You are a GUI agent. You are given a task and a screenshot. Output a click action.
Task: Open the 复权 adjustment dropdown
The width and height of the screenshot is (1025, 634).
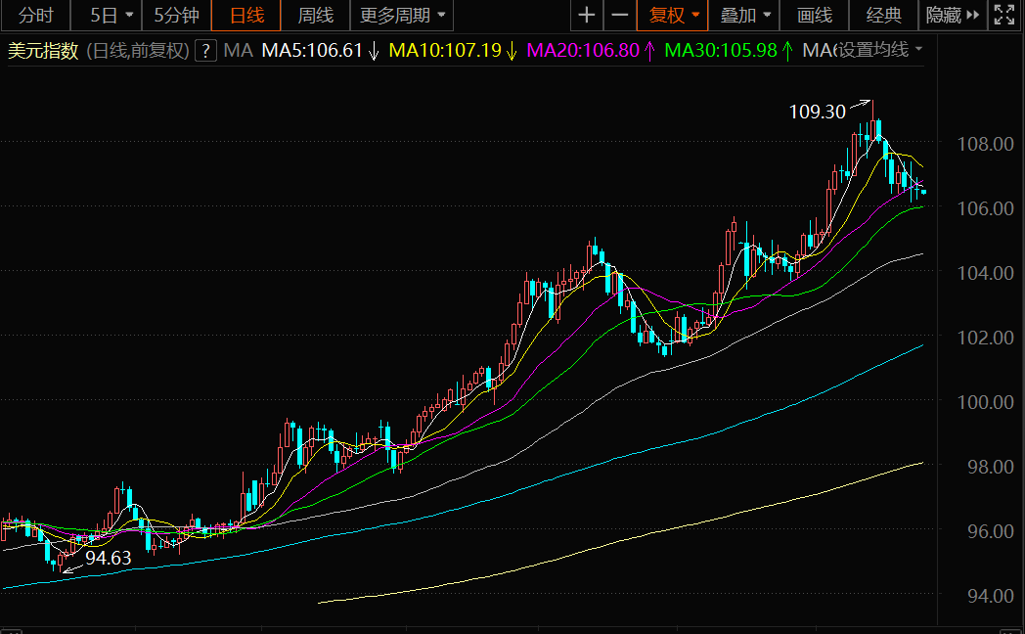673,16
